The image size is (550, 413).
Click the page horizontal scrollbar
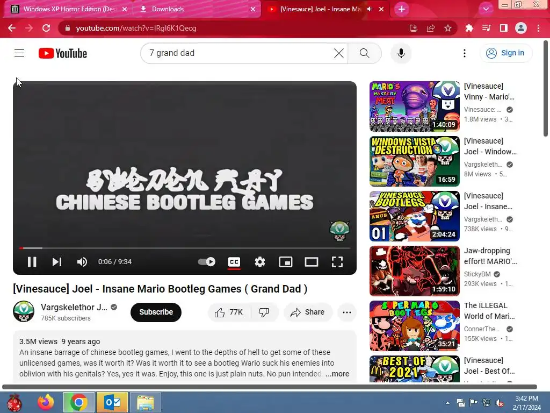pos(270,387)
